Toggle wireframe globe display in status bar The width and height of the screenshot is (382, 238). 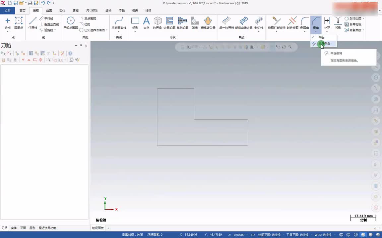(341, 235)
